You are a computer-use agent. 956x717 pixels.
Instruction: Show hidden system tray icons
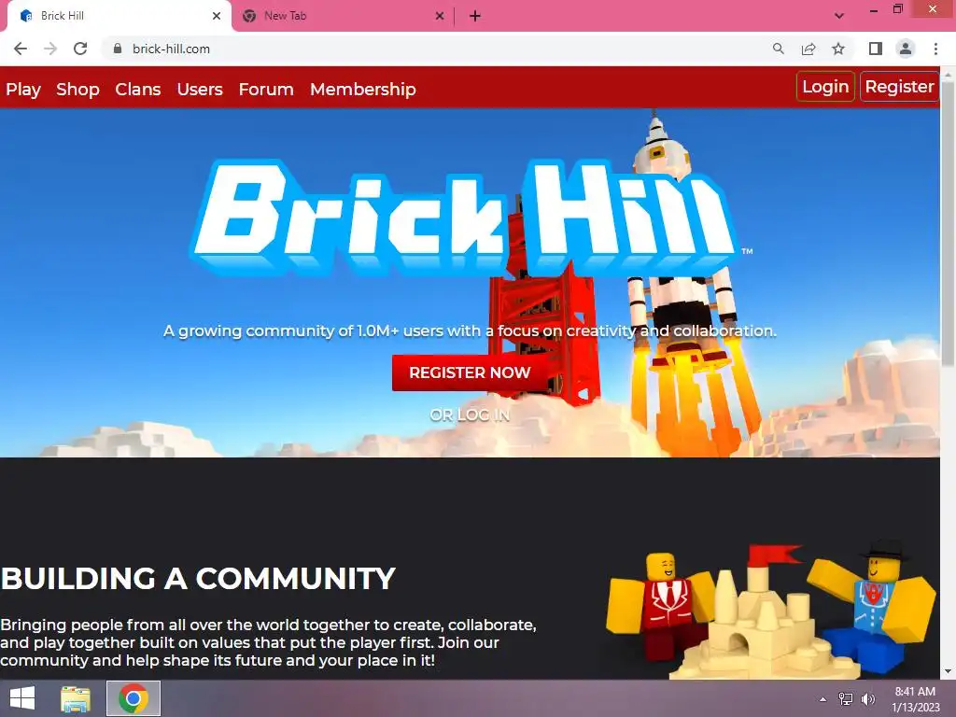coord(823,699)
